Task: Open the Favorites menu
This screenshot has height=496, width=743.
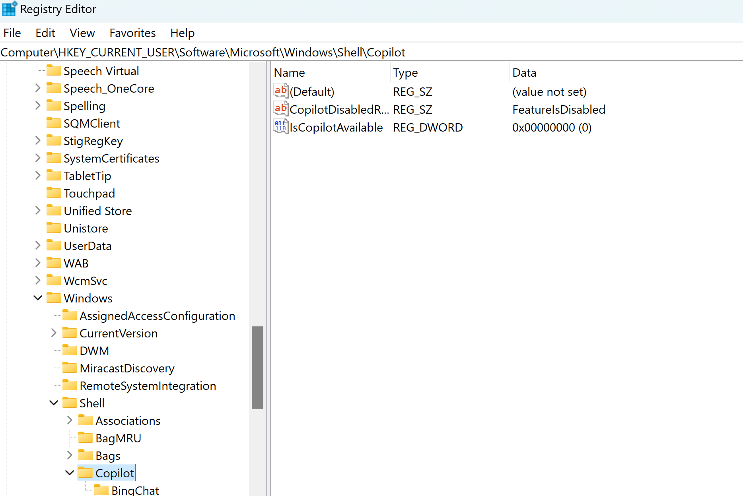Action: pos(132,33)
